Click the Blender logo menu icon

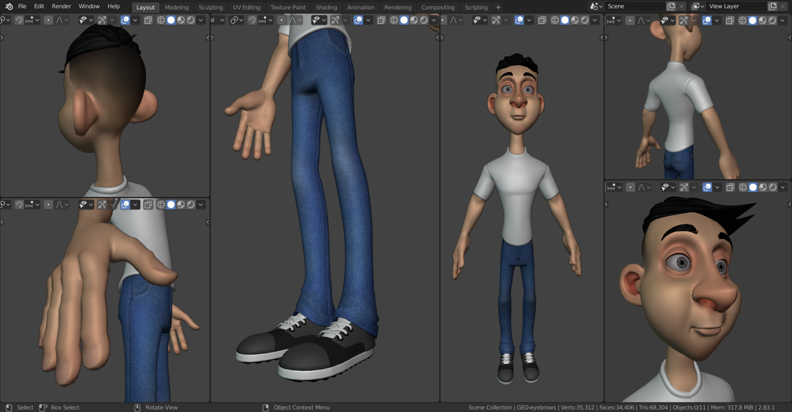9,7
